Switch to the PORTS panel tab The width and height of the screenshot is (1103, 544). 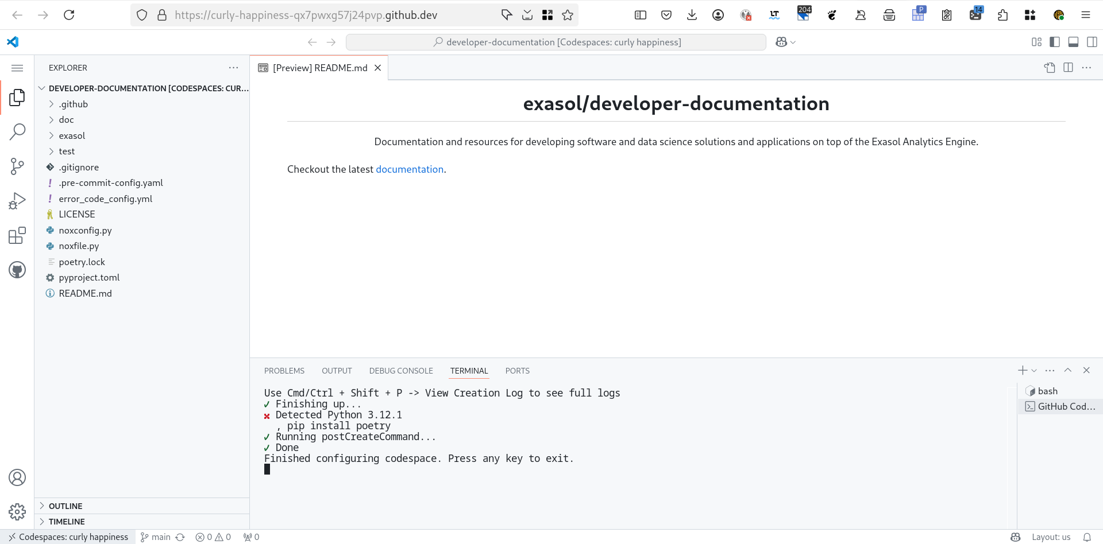click(x=518, y=371)
